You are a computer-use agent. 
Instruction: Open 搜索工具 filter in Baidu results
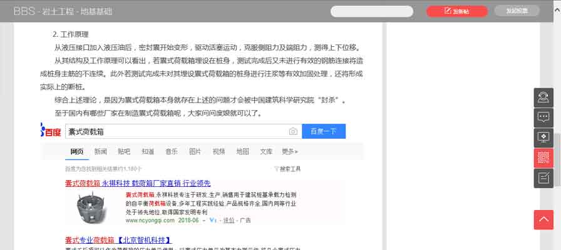287,169
